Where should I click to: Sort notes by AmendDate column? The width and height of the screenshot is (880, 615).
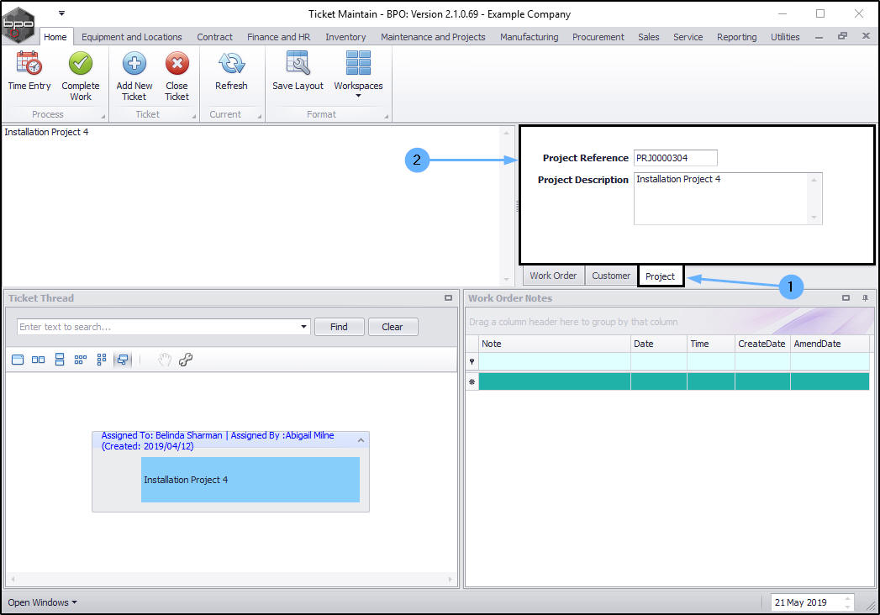click(x=830, y=344)
